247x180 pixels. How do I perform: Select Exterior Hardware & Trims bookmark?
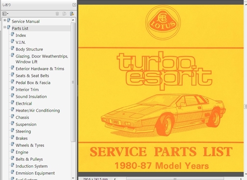pyautogui.click(x=40, y=69)
